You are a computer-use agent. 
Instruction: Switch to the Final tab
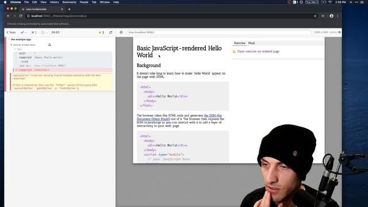point(251,43)
